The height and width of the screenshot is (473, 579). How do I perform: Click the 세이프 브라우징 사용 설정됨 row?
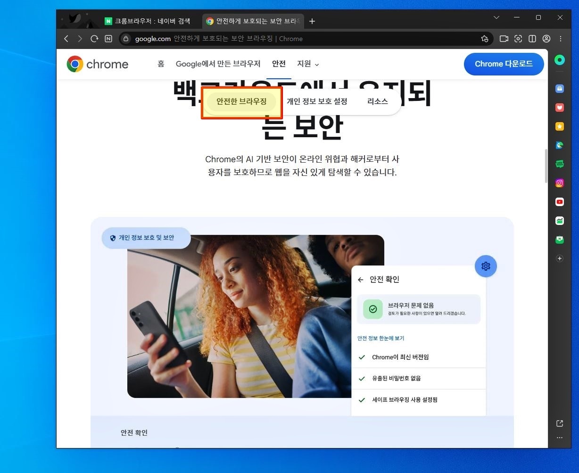click(x=419, y=400)
